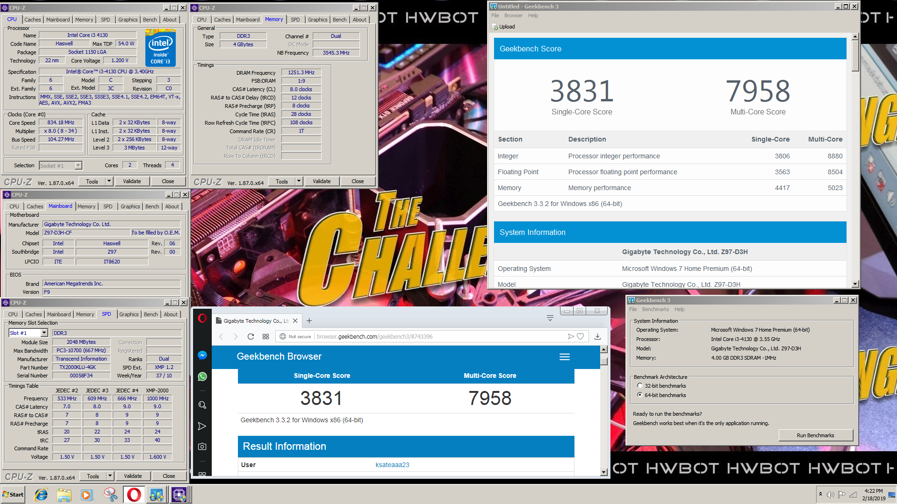Click the volume speaker tray icon
This screenshot has height=504, width=897.
tap(830, 495)
